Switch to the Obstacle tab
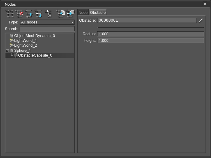211x158 pixels. 98,12
